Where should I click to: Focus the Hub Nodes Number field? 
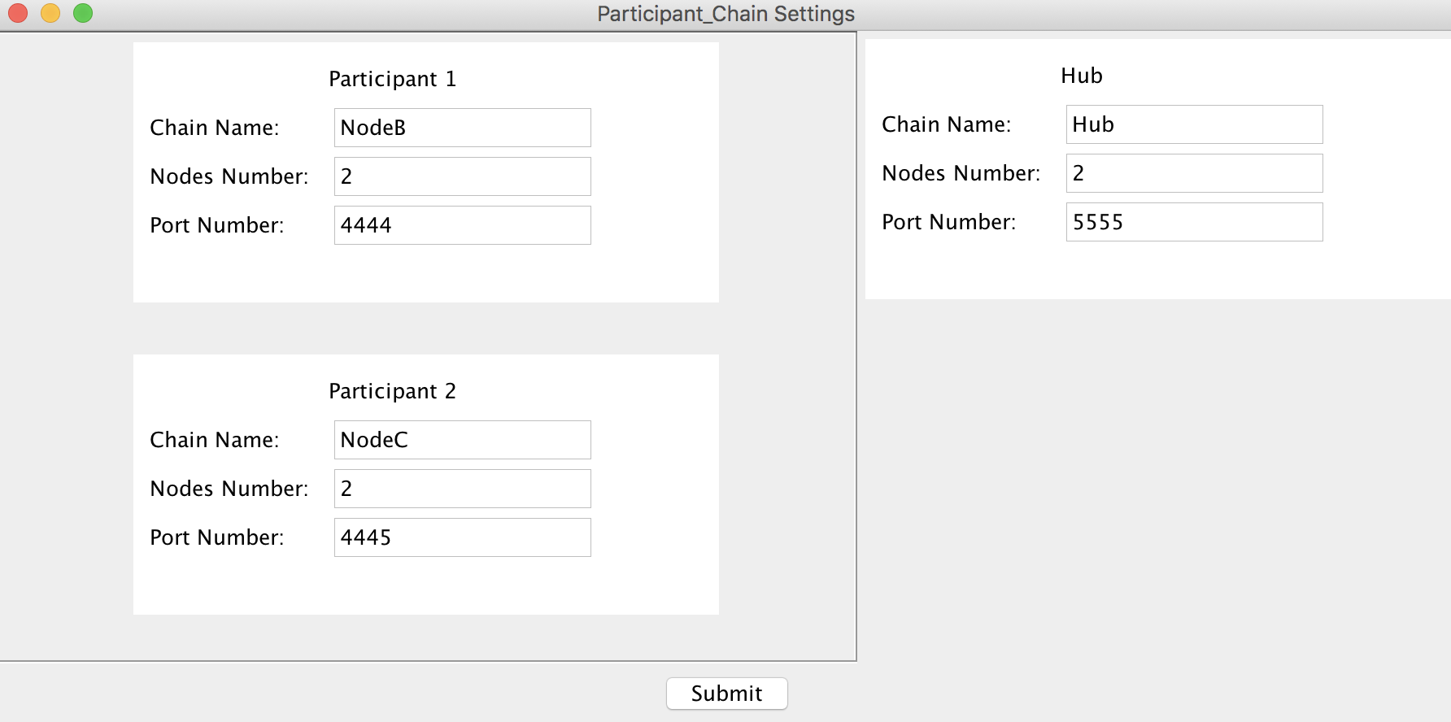(1194, 173)
